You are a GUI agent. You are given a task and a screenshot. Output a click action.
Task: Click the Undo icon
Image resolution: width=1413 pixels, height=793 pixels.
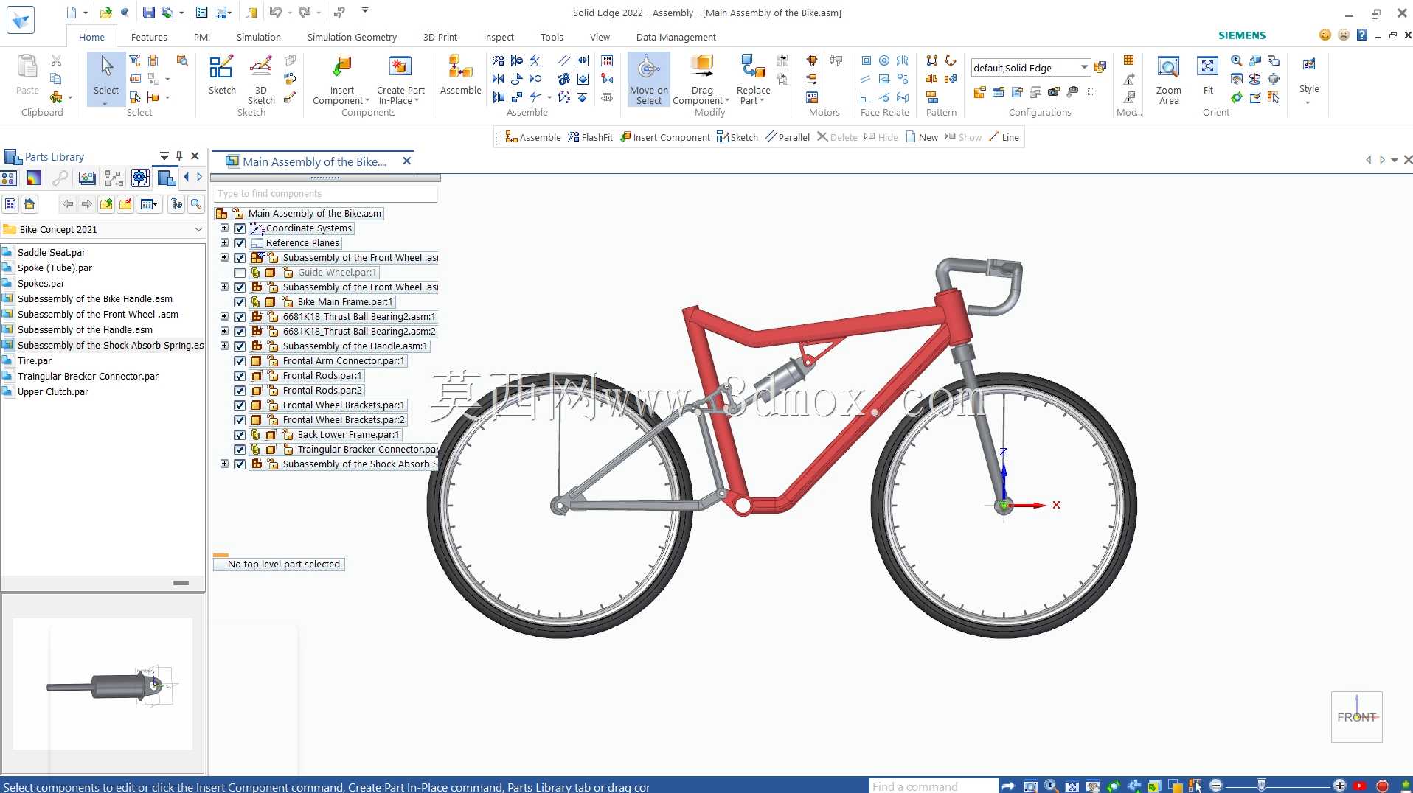pos(275,13)
